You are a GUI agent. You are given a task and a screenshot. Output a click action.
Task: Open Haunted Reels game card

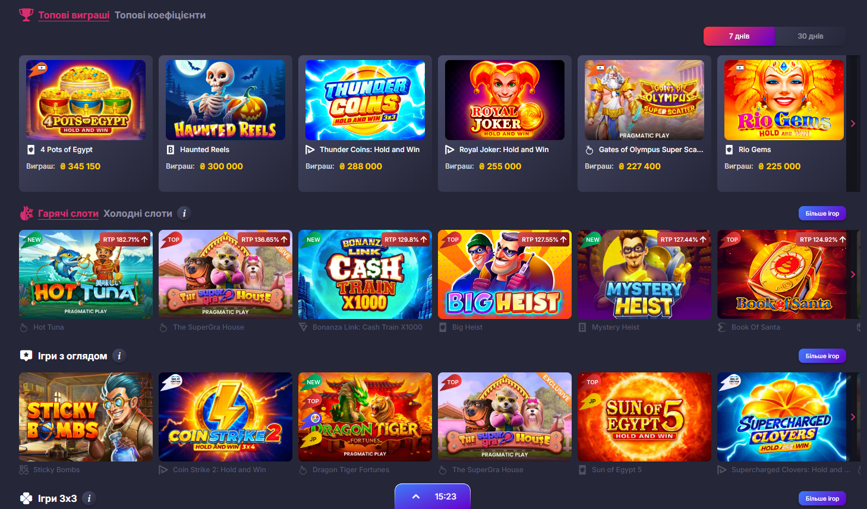click(x=225, y=124)
